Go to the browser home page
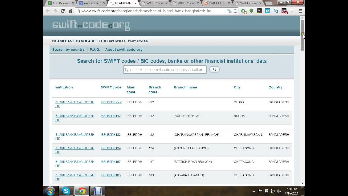348x196 pixels. click(70, 11)
